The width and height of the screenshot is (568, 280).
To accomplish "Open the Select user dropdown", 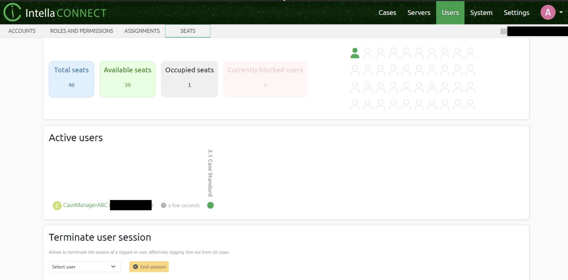I will click(x=84, y=267).
